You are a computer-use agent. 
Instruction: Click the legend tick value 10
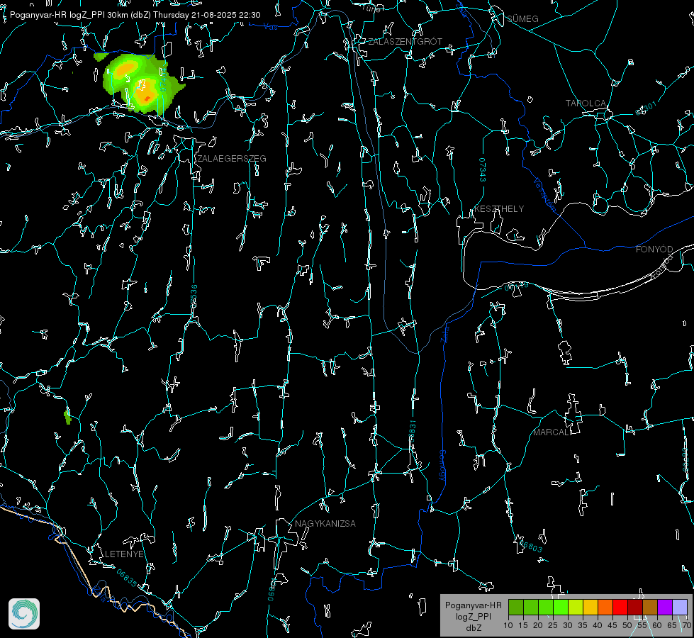click(x=508, y=626)
